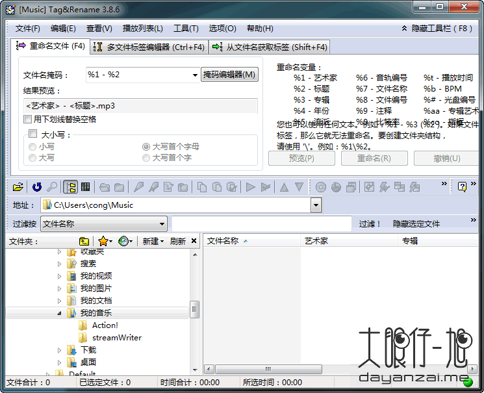Switch to 从文件名获取标签 tab
The height and width of the screenshot is (393, 484).
[x=270, y=47]
